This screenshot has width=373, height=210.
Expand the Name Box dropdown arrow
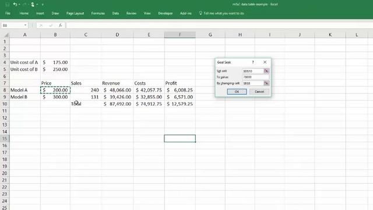pos(25,25)
